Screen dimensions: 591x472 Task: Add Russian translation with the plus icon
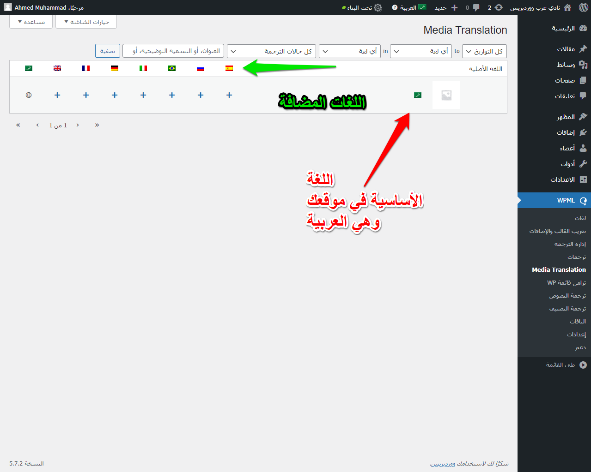tap(201, 95)
